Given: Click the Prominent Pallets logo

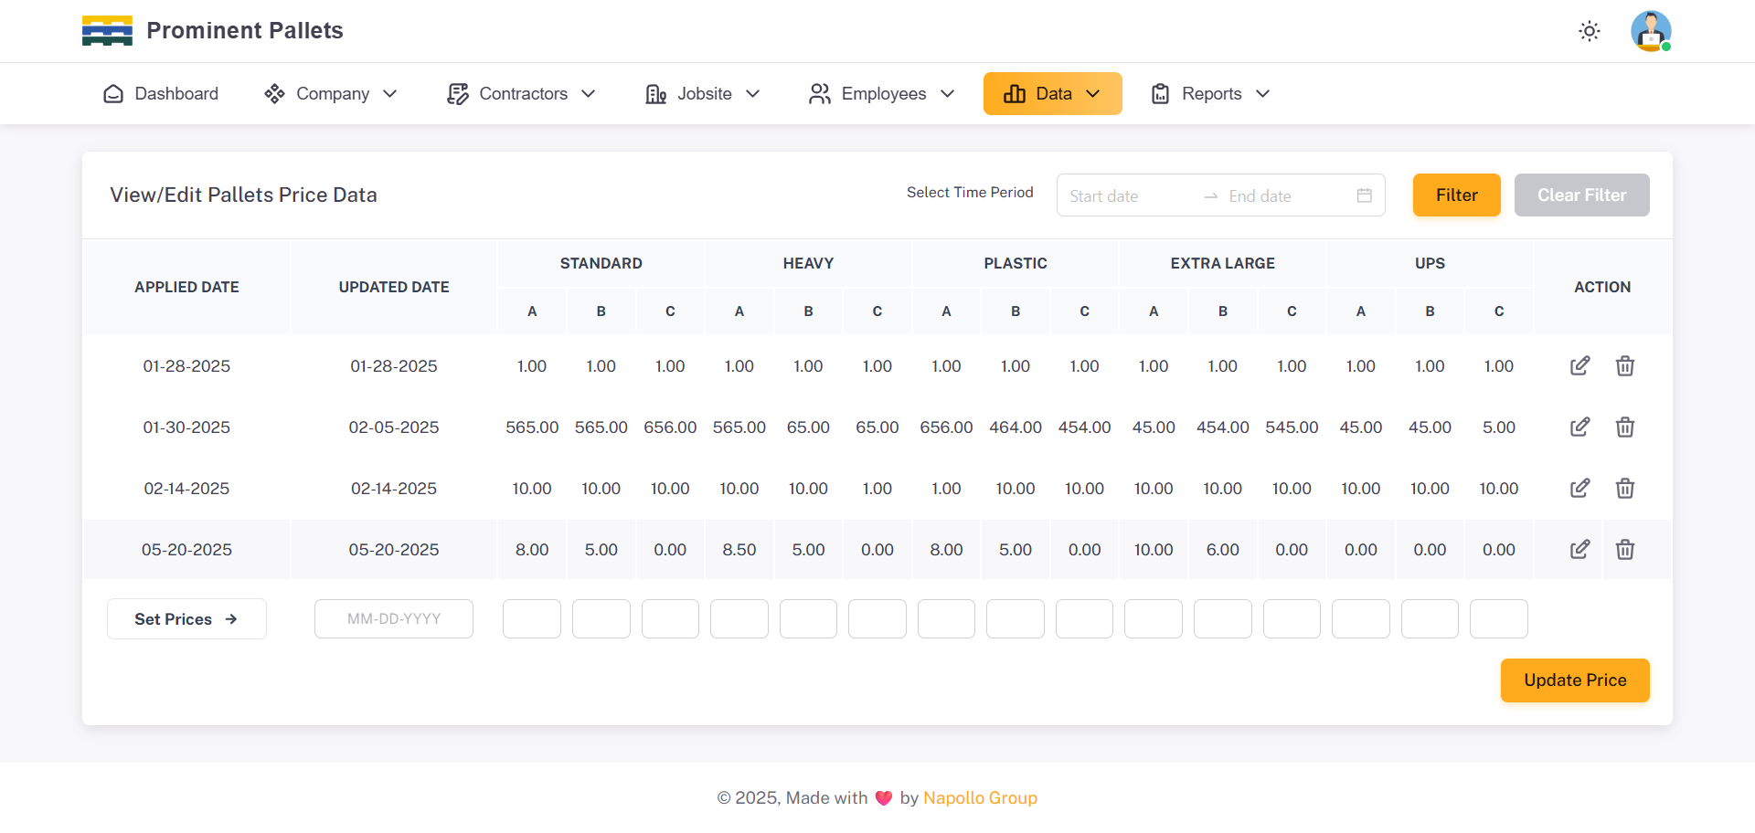Looking at the screenshot, I should [x=107, y=31].
